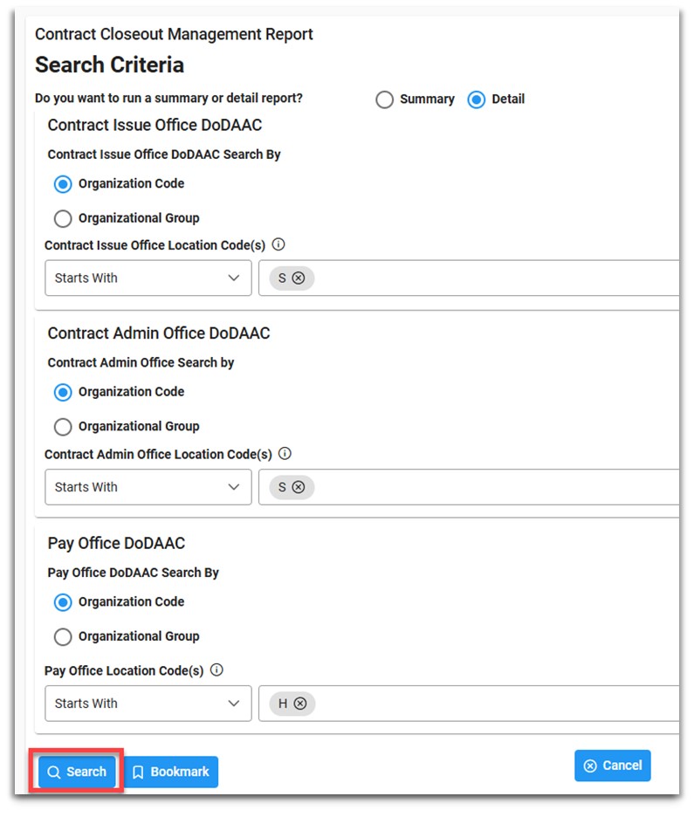Remove the H chip from Pay Office codes
Viewport: 694px width, 817px height.
pyautogui.click(x=300, y=704)
